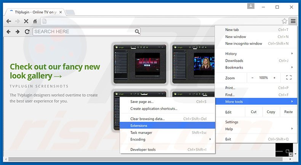Viewport: 301px width, 165px height.
Task: Reload using page toolbar refresh icon
Action: point(27,31)
